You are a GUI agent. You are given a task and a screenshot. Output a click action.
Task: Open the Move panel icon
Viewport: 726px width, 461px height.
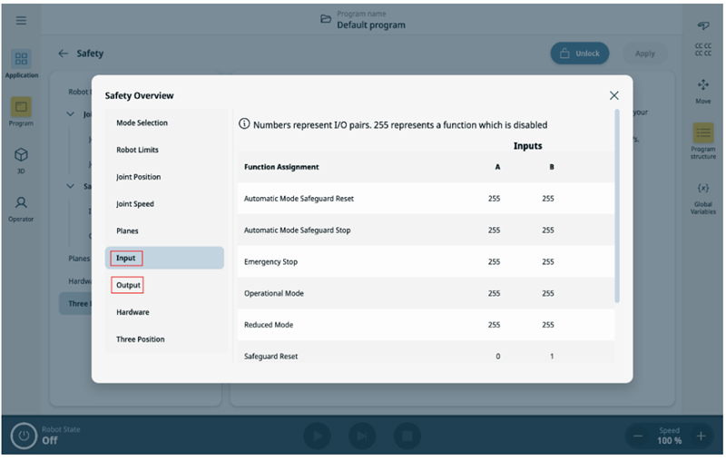click(x=703, y=89)
